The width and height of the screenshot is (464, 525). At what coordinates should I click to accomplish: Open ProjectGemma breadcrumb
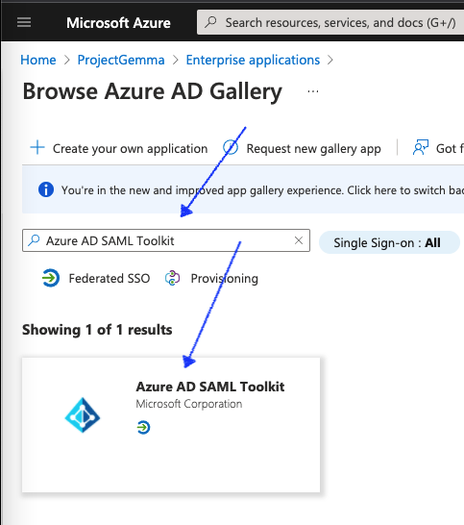coord(121,60)
